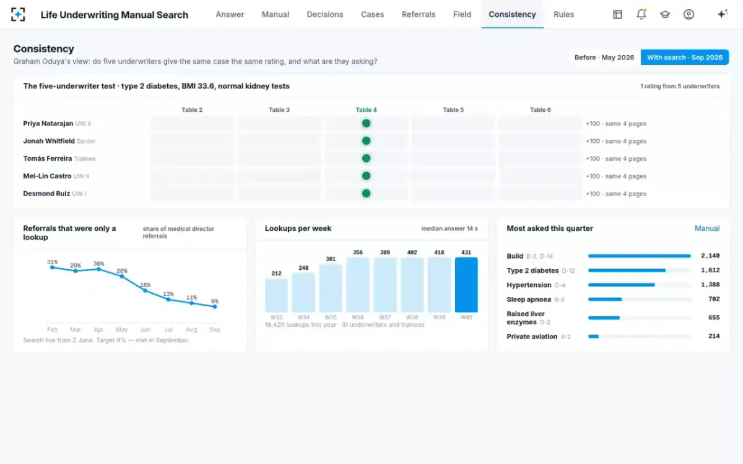Click the Tomás Ferreira row name
Image resolution: width=743 pixels, height=464 pixels.
pos(48,158)
